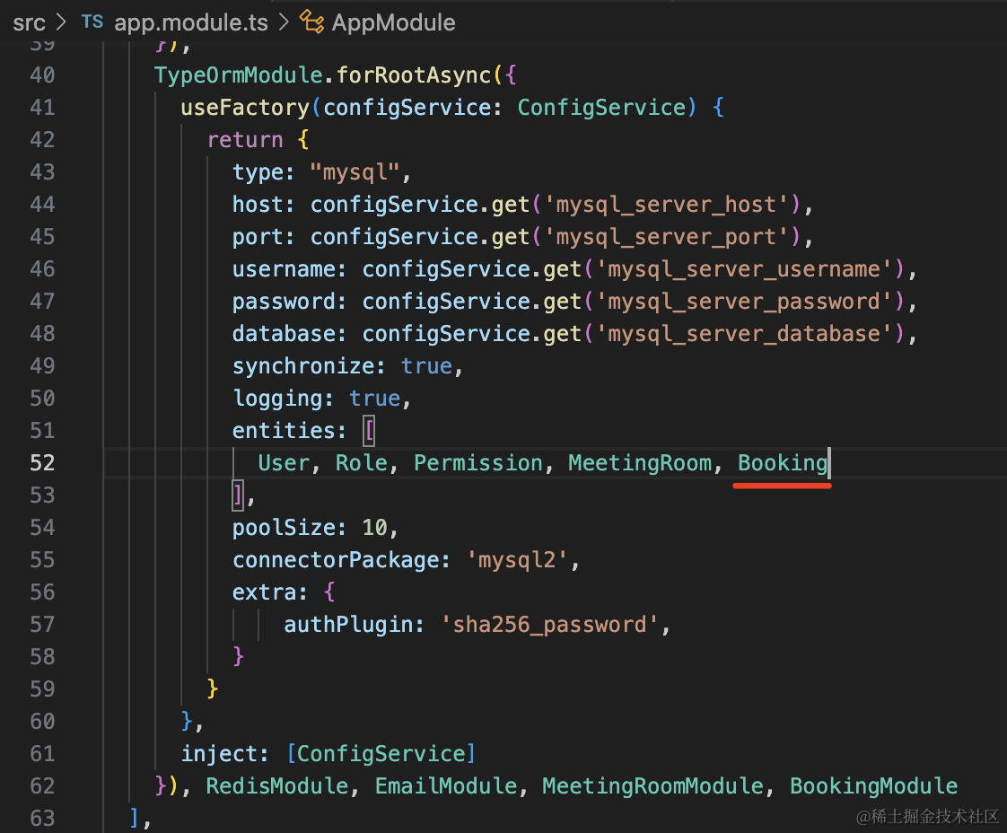
Task: Select the AppModule breadcrumb symbol
Action: tap(393, 22)
